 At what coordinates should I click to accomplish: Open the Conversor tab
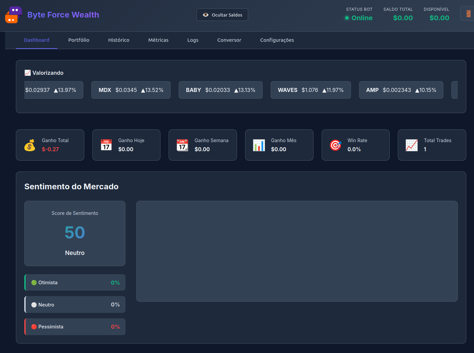pos(229,40)
